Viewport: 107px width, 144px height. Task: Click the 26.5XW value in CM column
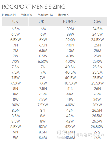pos(97,127)
